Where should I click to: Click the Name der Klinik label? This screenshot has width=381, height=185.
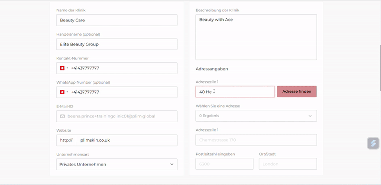[71, 10]
